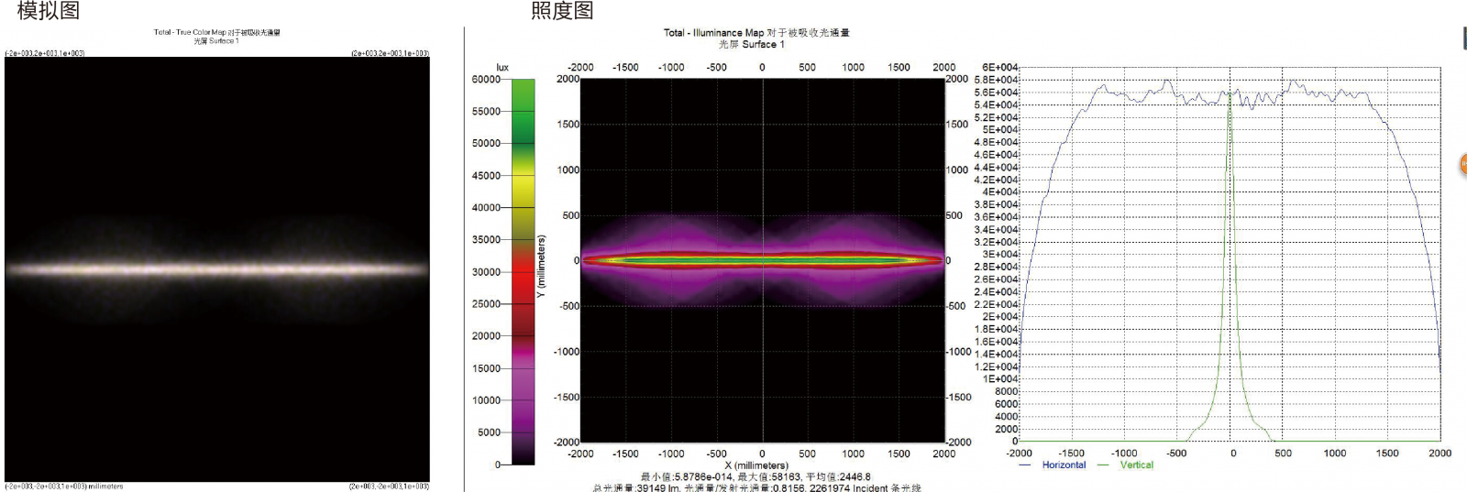Click the orange circular icon at right edge
Screen dimensions: 1467x492
click(1462, 165)
